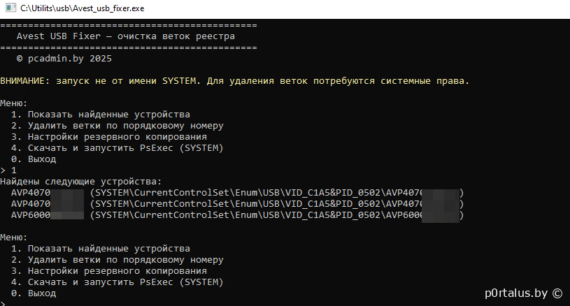
Task: Select 'Показать найденные устройства' in the upper menu
Action: tap(101, 115)
